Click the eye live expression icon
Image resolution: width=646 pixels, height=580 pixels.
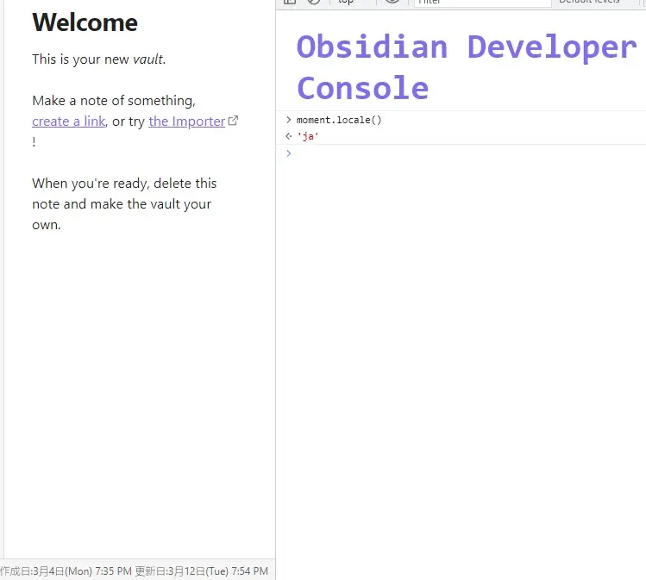(392, 2)
